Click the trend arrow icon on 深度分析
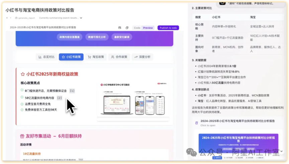The height and width of the screenshot is (164, 289). [x=136, y=57]
